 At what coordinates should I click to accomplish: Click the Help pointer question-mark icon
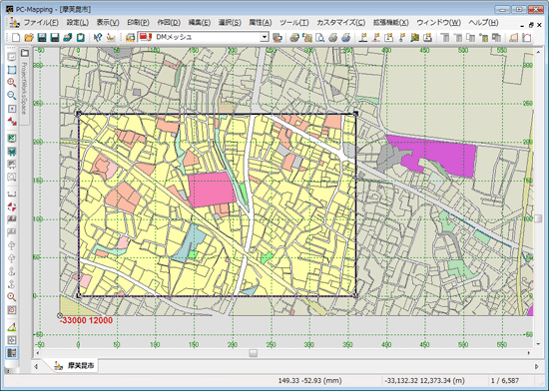[98, 37]
